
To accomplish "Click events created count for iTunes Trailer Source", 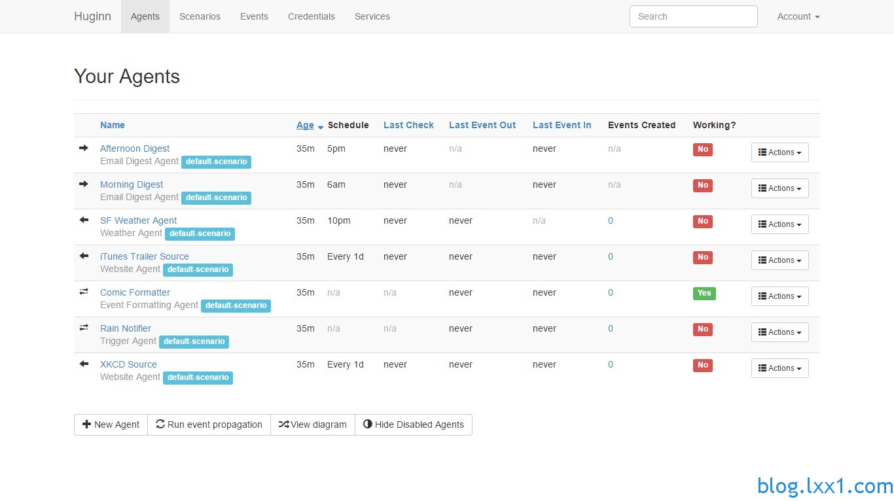I will click(611, 256).
